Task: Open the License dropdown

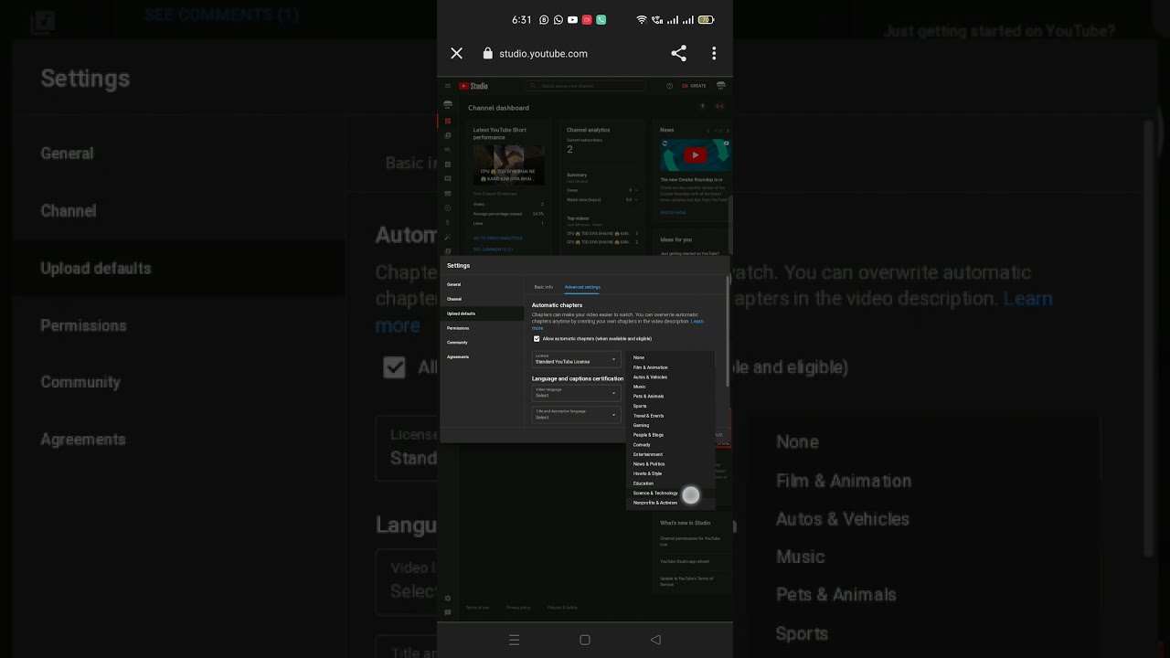Action: coord(577,359)
